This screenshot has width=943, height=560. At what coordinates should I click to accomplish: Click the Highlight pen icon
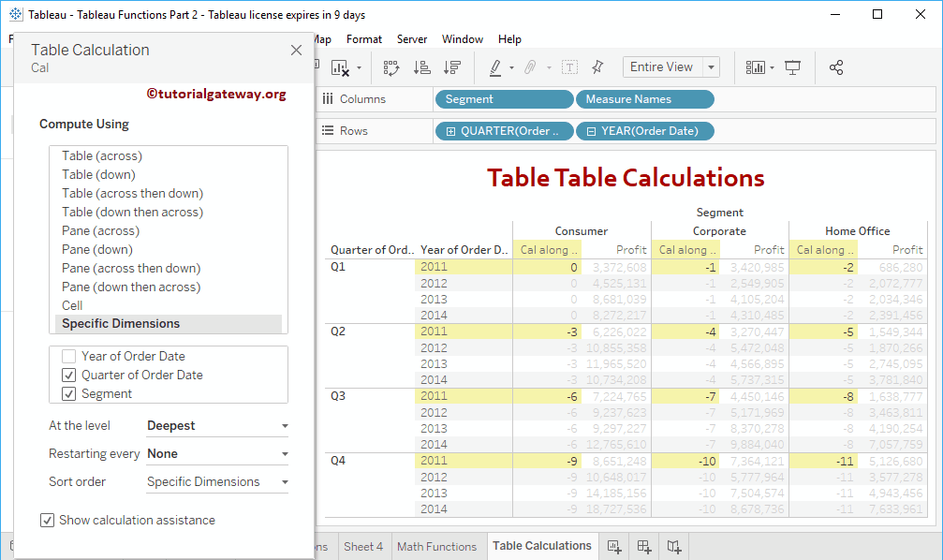495,67
